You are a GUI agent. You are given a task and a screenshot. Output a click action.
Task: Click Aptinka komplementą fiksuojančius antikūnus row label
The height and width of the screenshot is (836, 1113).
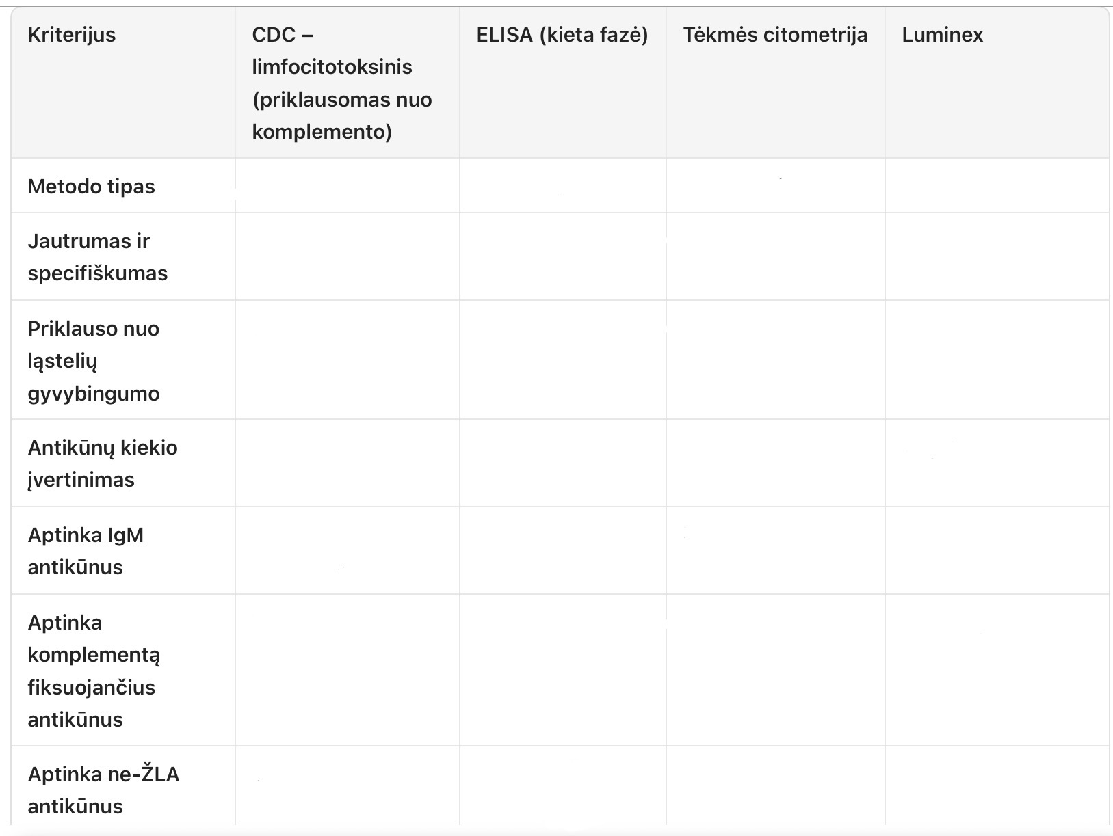tap(94, 671)
